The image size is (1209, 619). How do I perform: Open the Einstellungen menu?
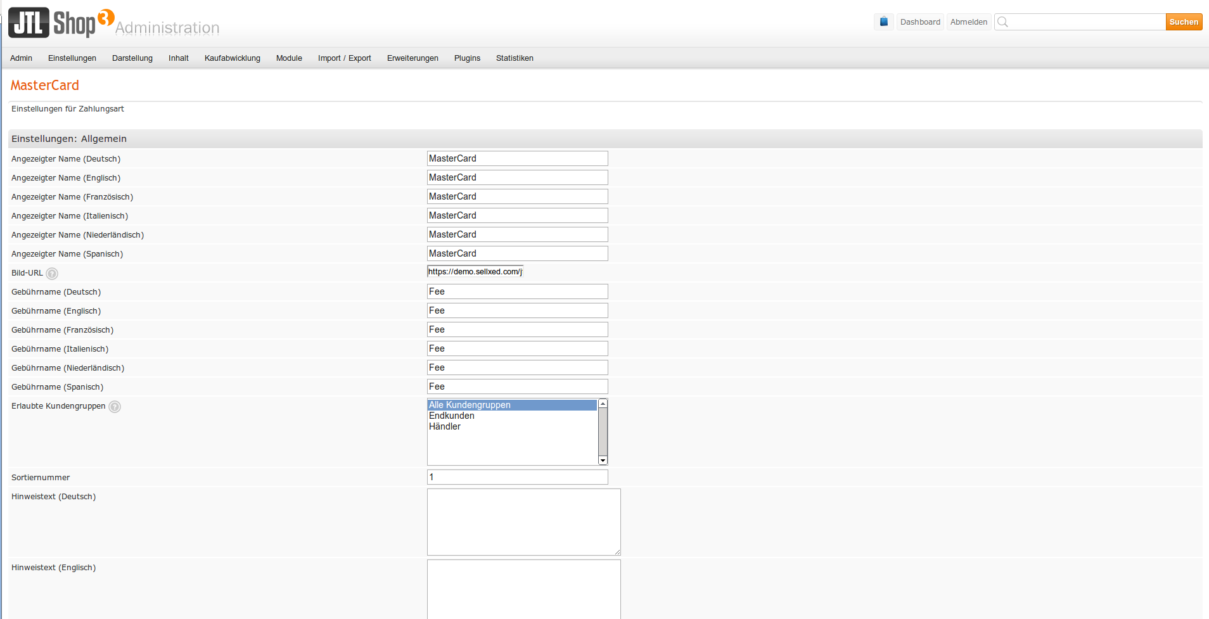[x=72, y=58]
